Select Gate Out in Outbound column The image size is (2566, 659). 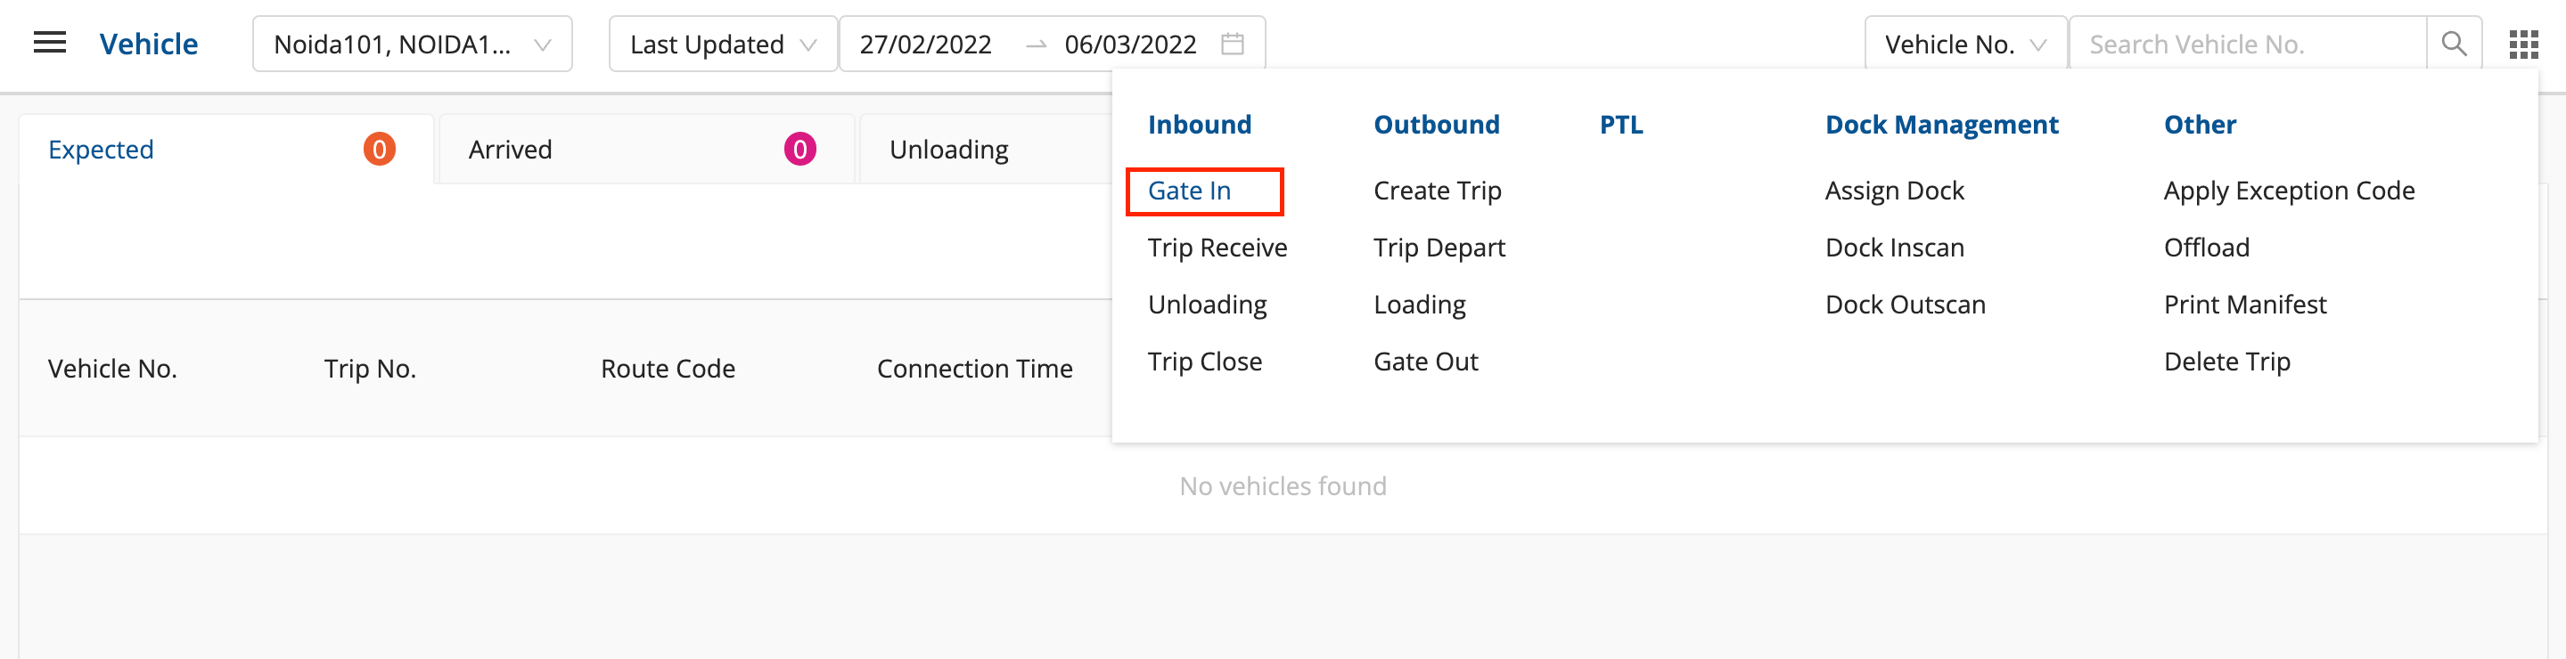[1424, 362]
